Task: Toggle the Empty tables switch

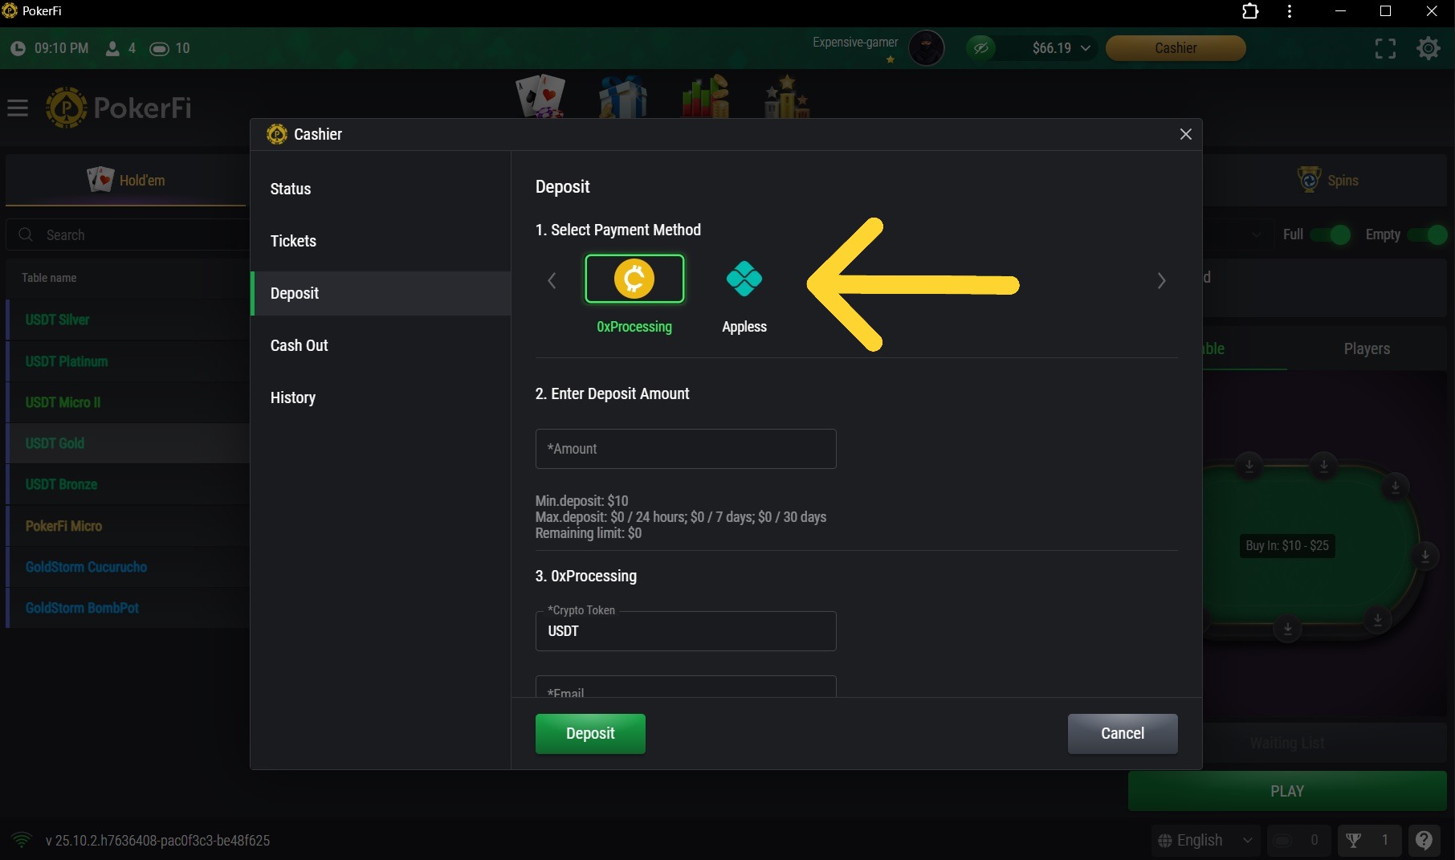Action: (x=1427, y=234)
